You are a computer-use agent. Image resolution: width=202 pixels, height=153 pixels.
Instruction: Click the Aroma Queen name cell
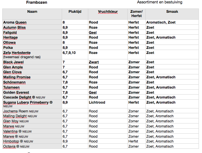tap(15, 22)
